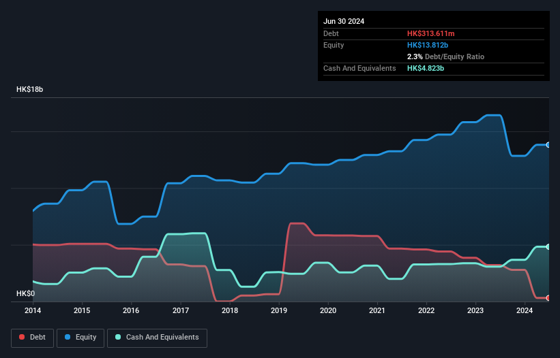
Task: Click the 2023 x-axis label
Action: click(x=475, y=310)
